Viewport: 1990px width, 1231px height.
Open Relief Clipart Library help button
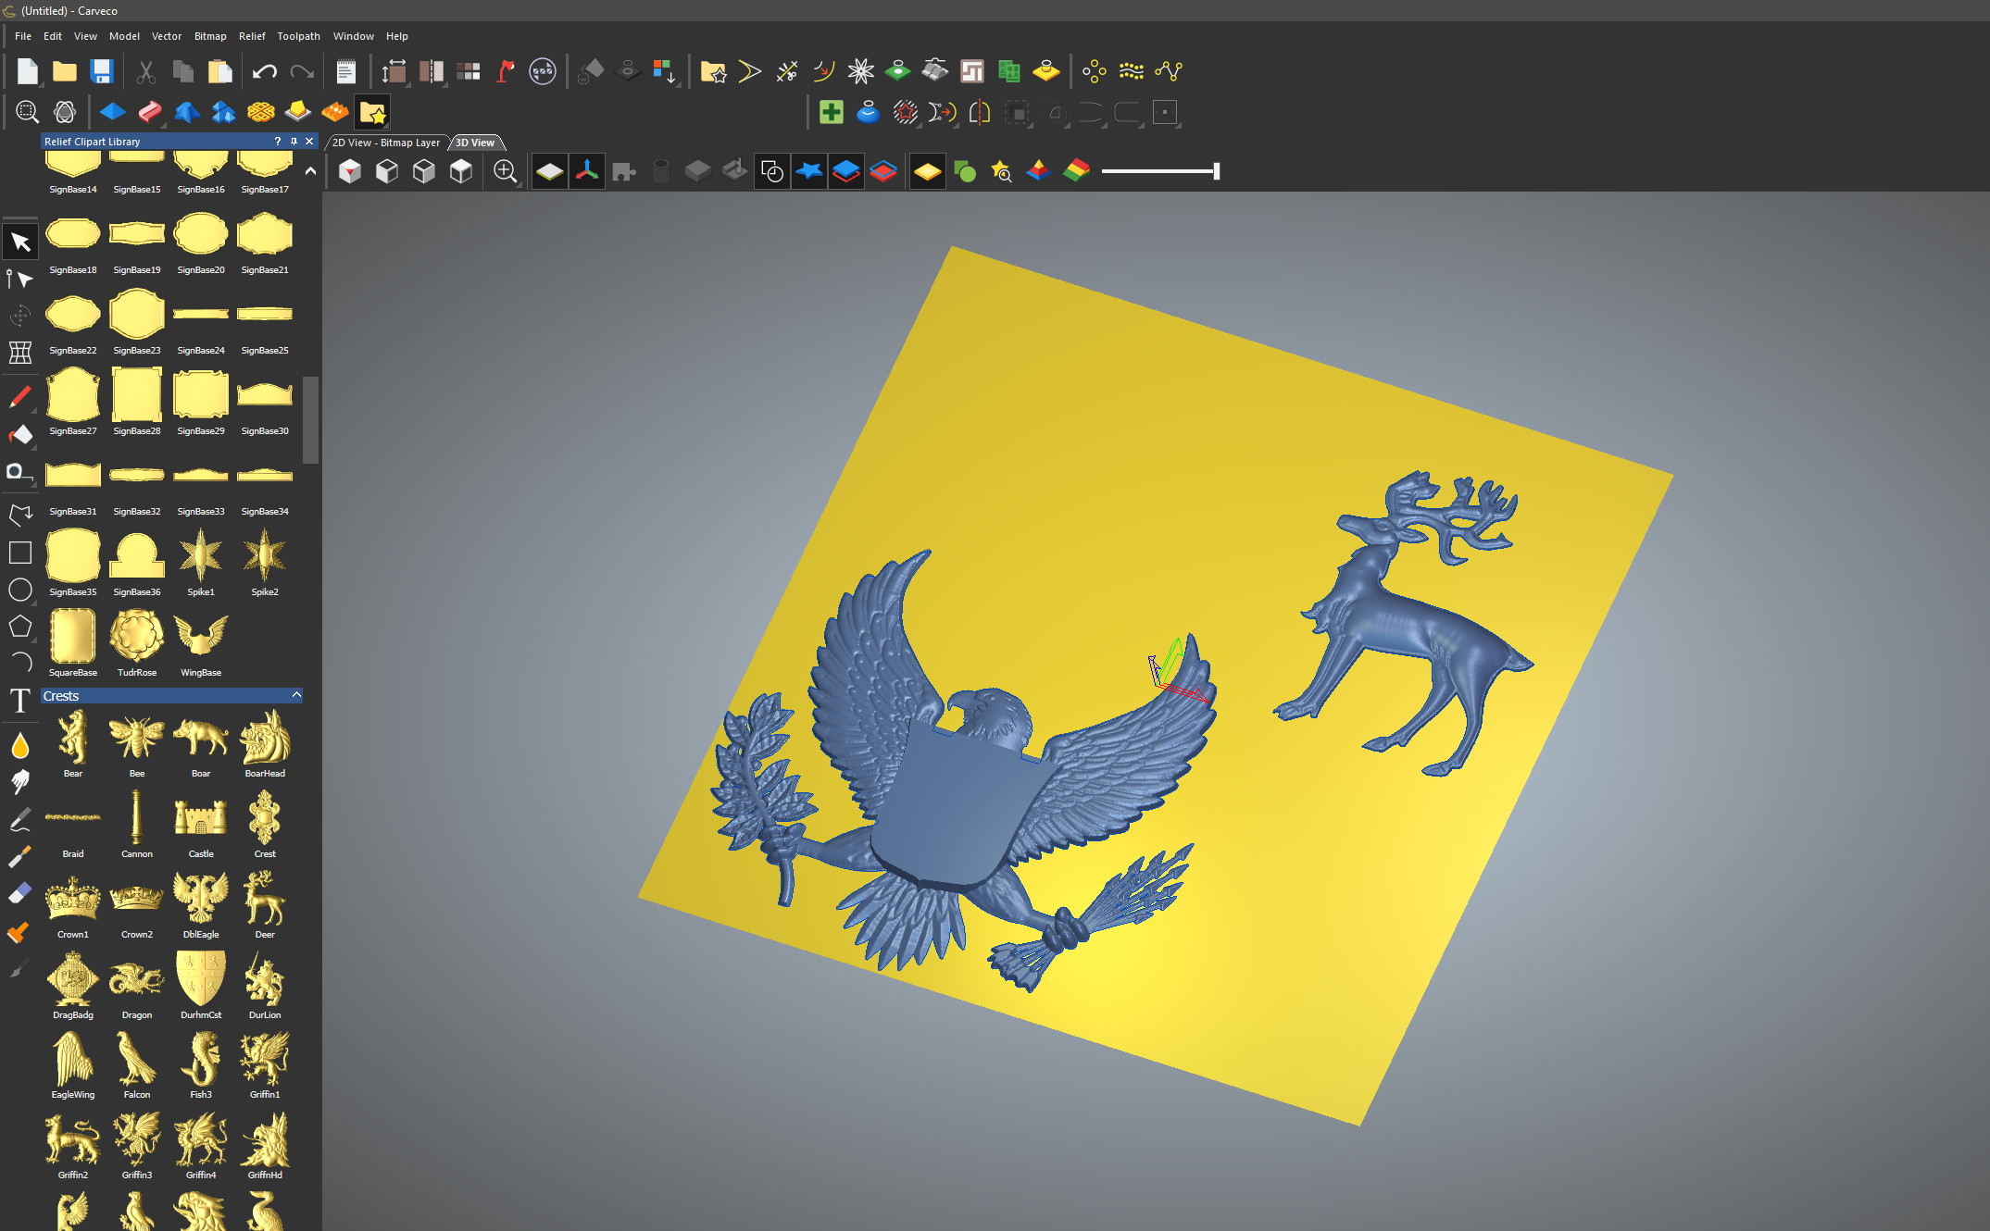tap(277, 142)
